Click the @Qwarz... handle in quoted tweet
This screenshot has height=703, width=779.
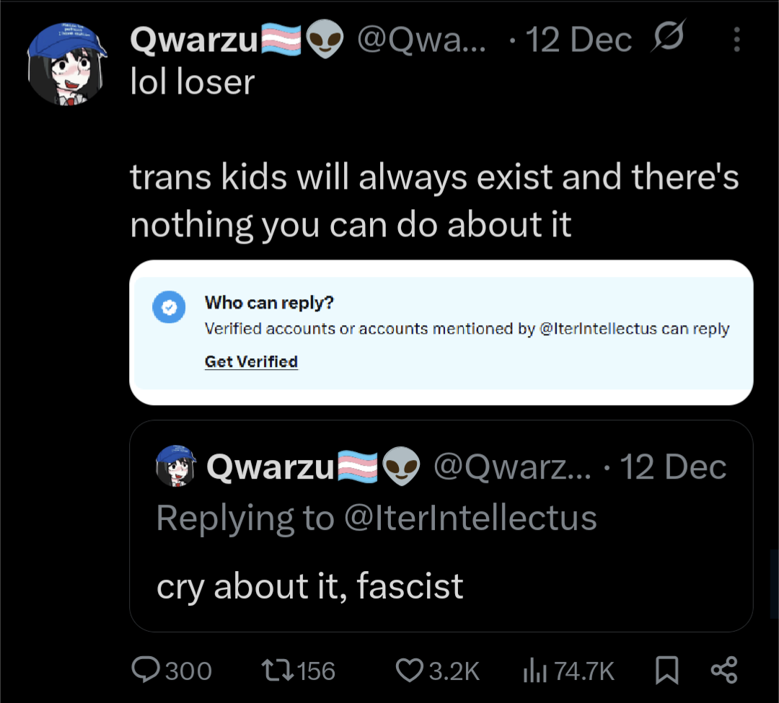coord(511,467)
